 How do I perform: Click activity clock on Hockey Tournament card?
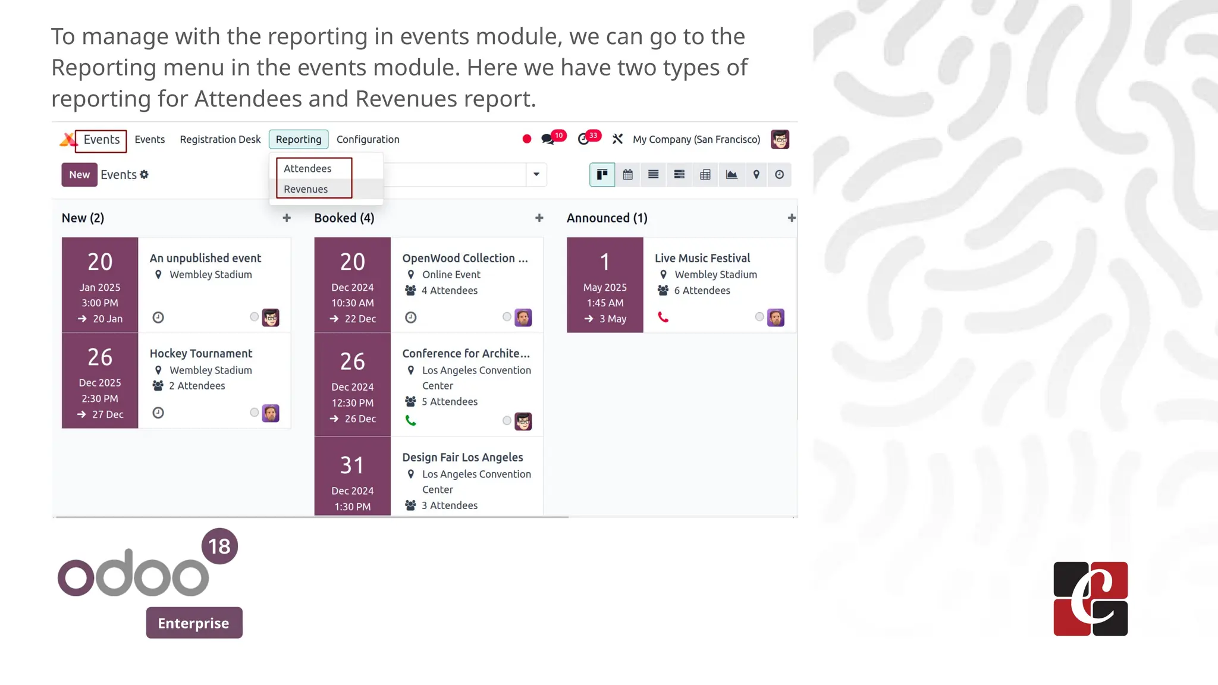point(158,413)
